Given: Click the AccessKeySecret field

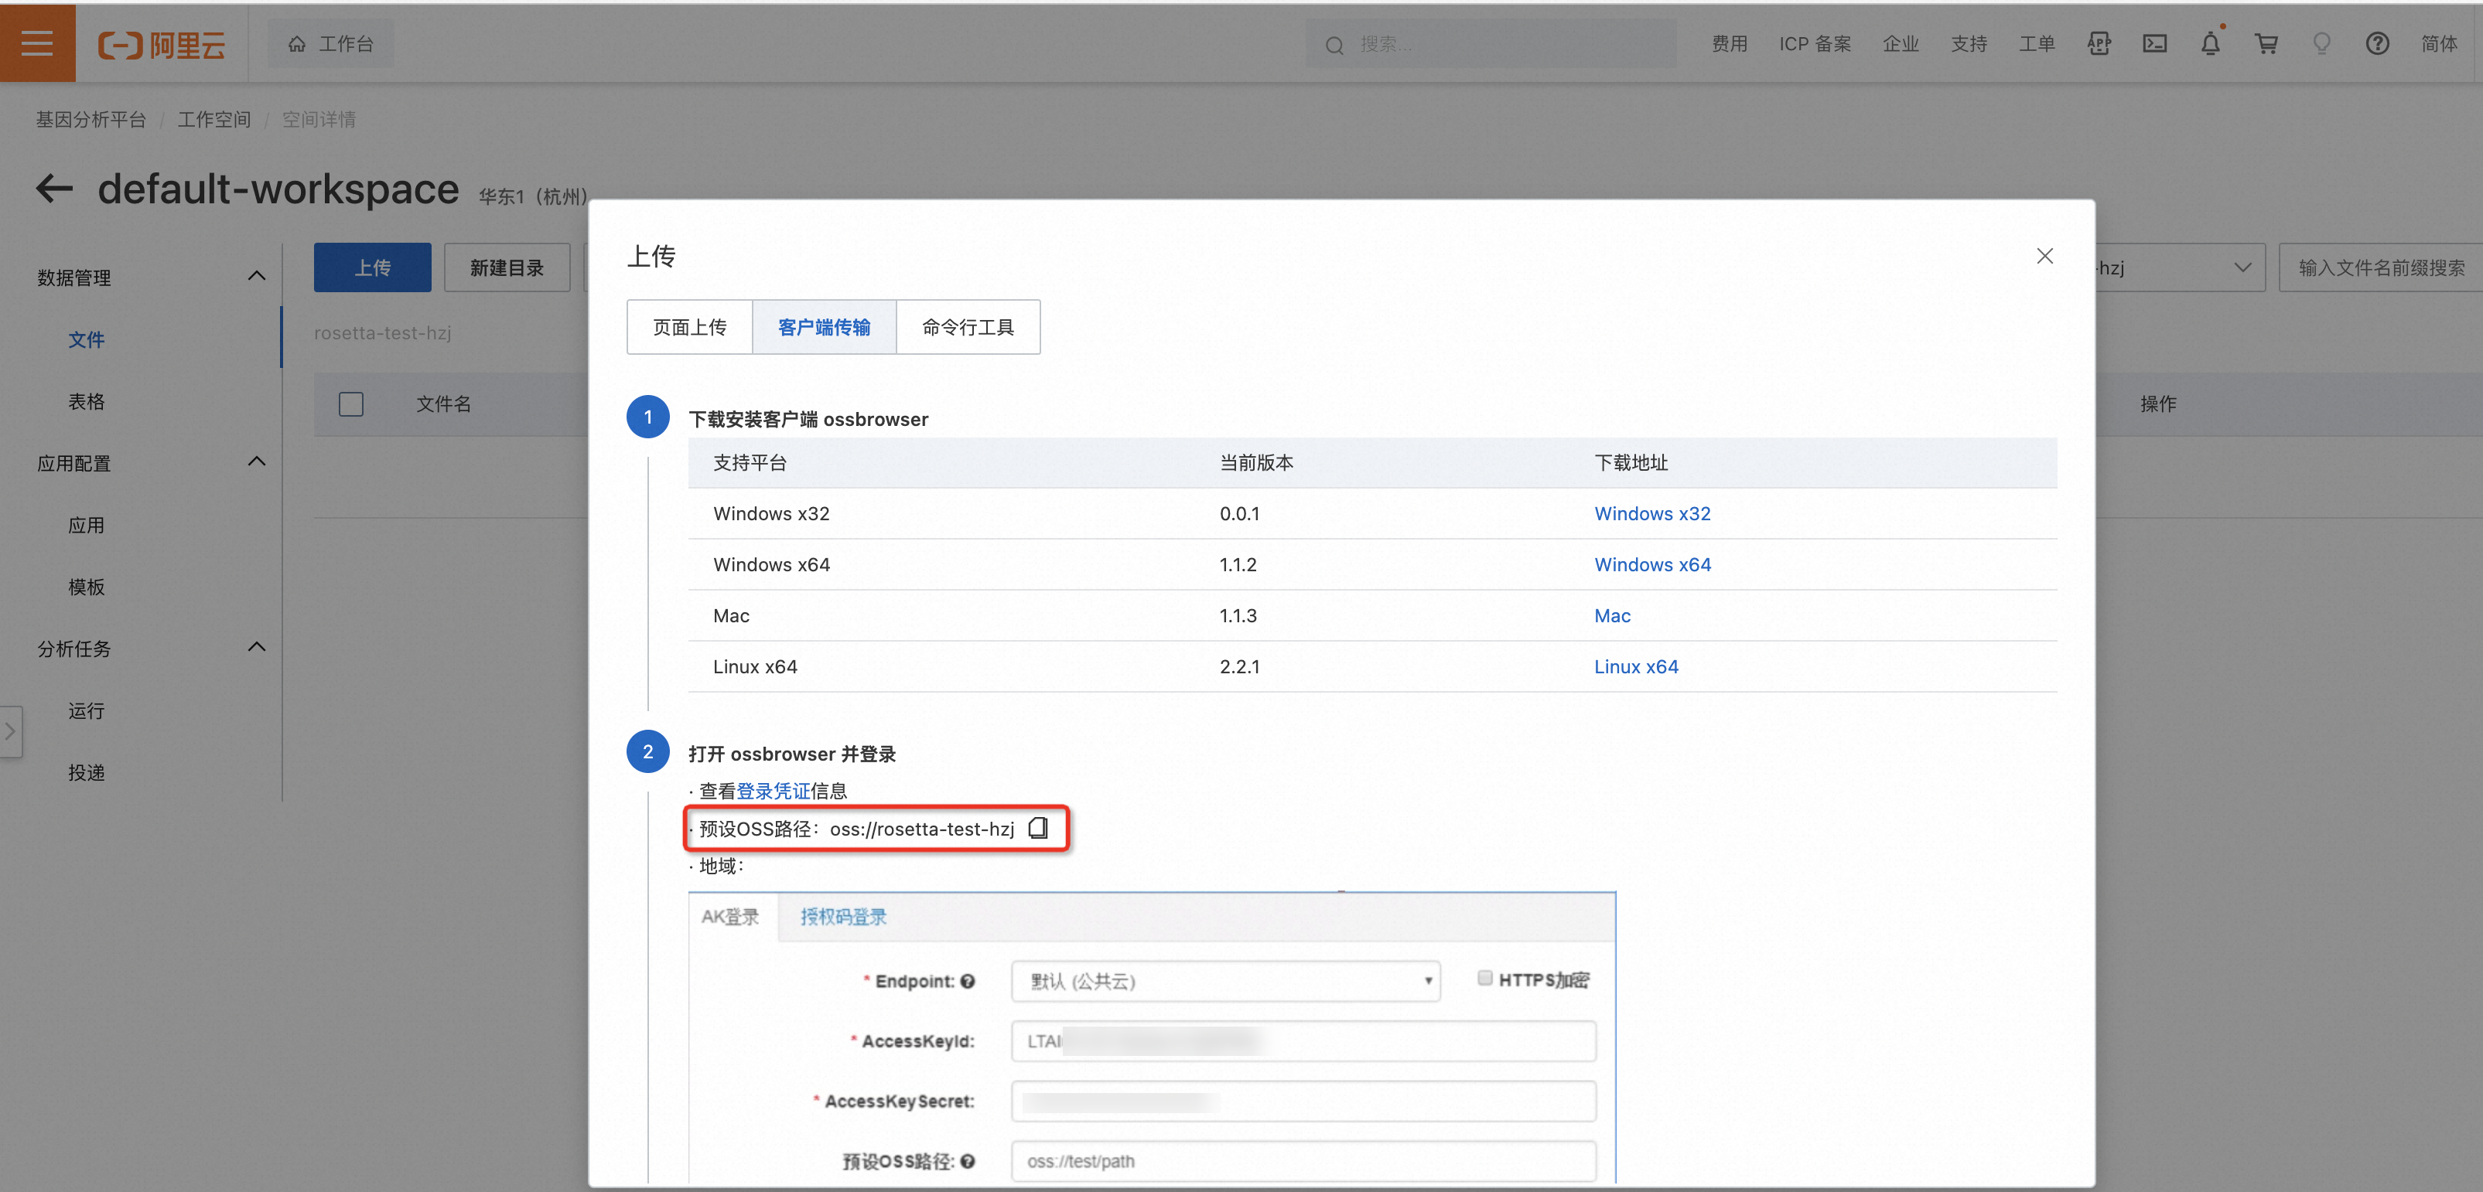Looking at the screenshot, I should (x=1303, y=1101).
